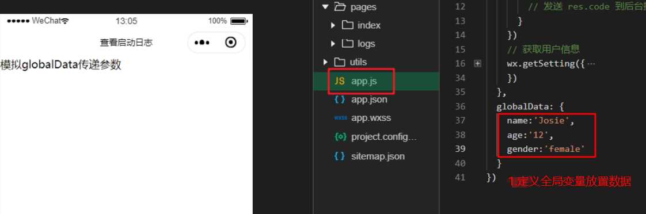Select the logs folder label
The width and height of the screenshot is (646, 214).
point(366,44)
